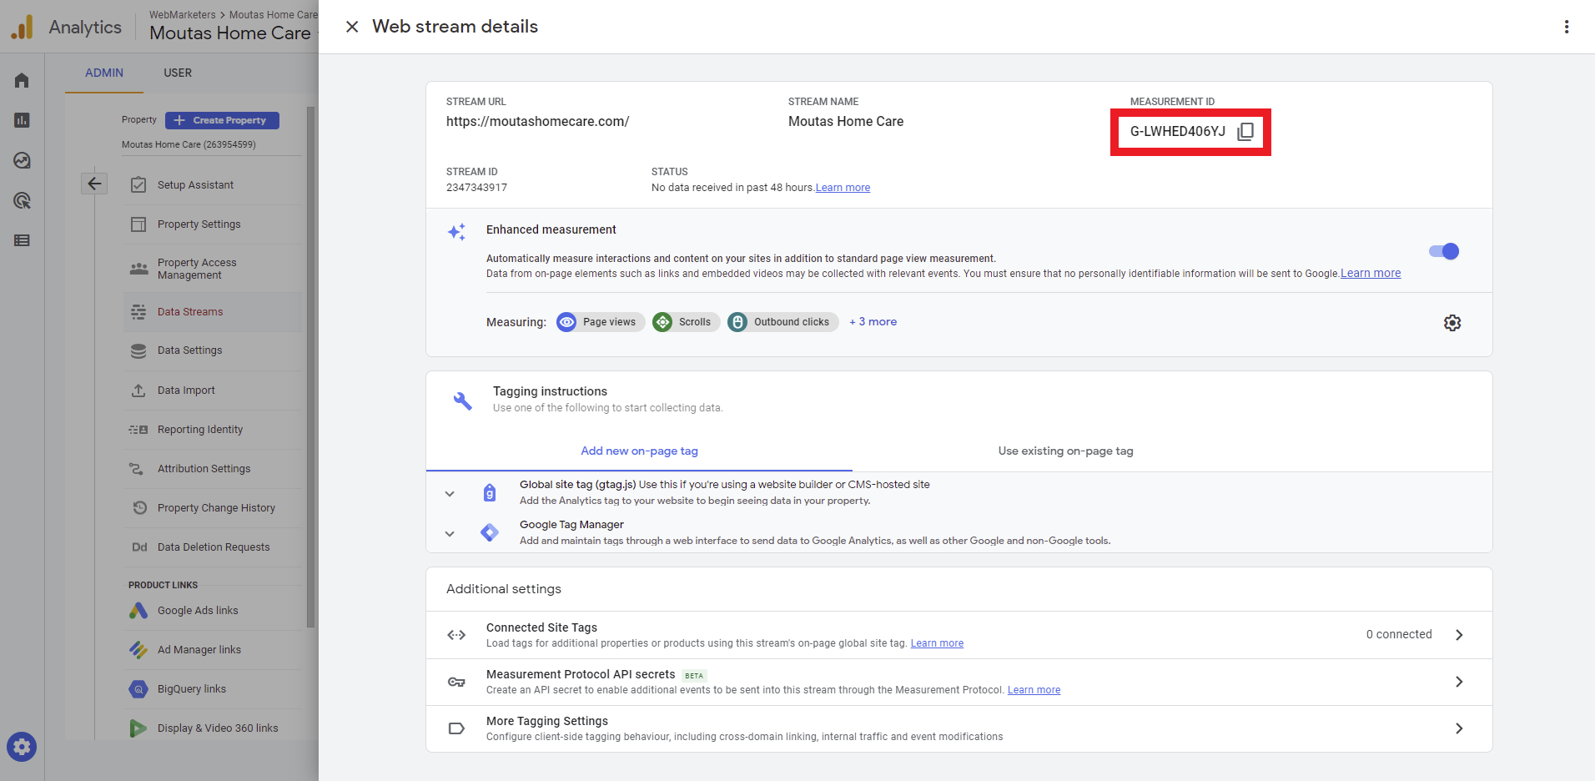Expand the Google Tag Manager section
This screenshot has height=781, width=1595.
[x=450, y=533]
